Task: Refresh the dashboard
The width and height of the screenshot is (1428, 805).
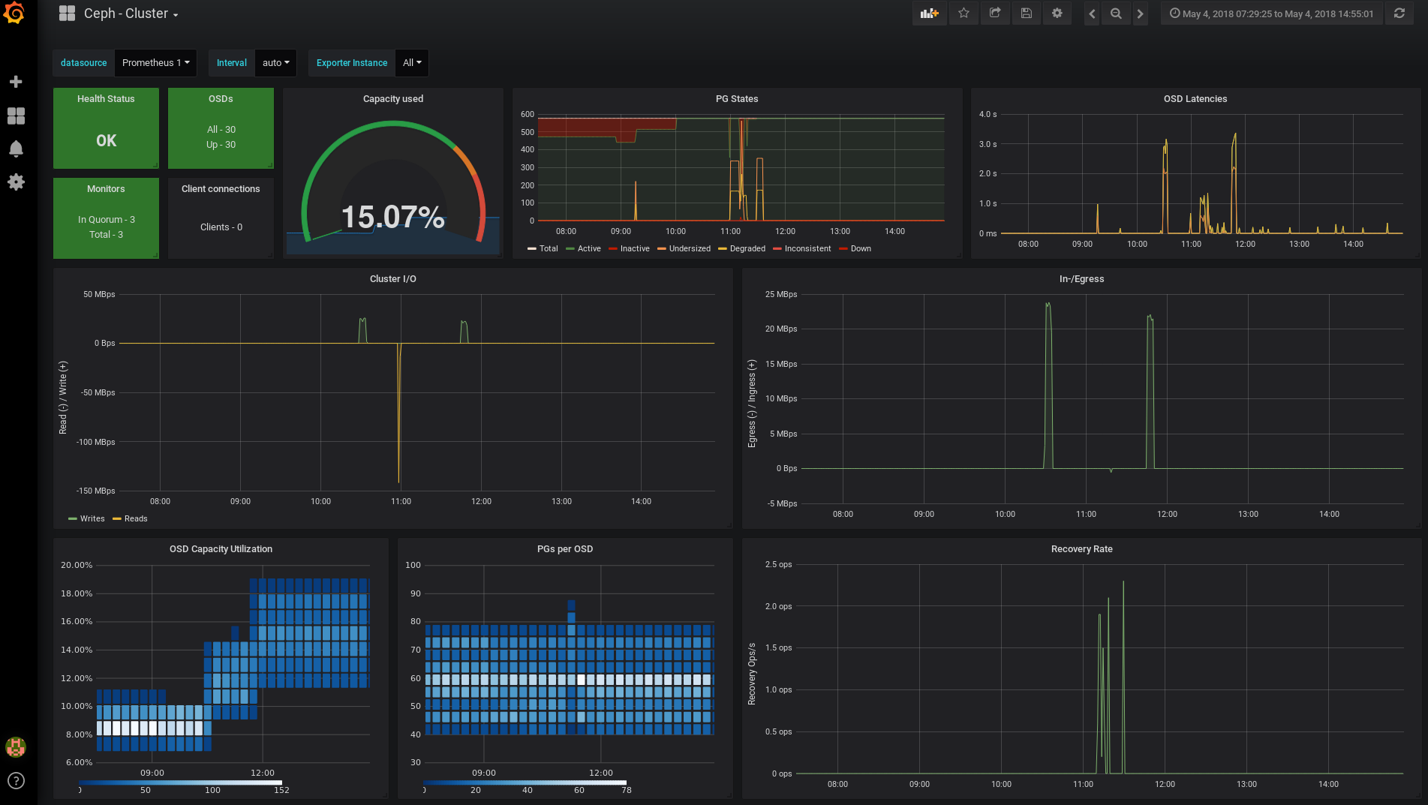Action: point(1399,14)
